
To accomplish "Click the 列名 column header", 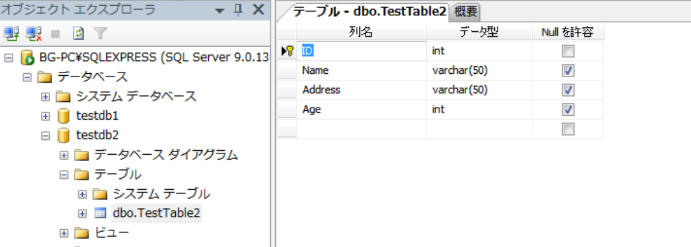I will point(361,31).
